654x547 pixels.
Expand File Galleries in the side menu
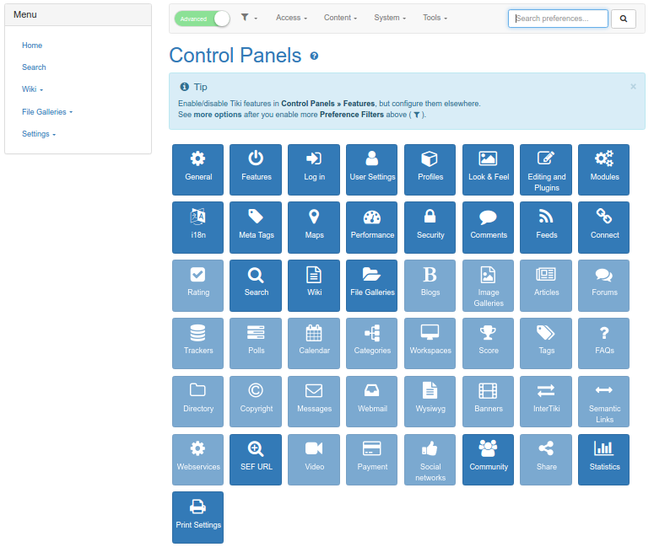(47, 111)
